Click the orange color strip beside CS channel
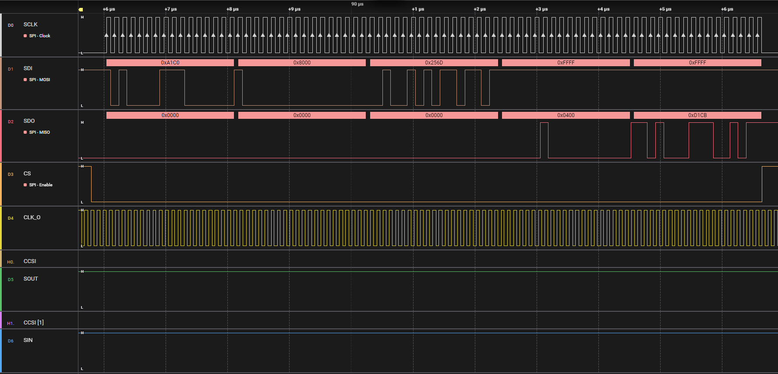Image resolution: width=778 pixels, height=374 pixels. 1,184
